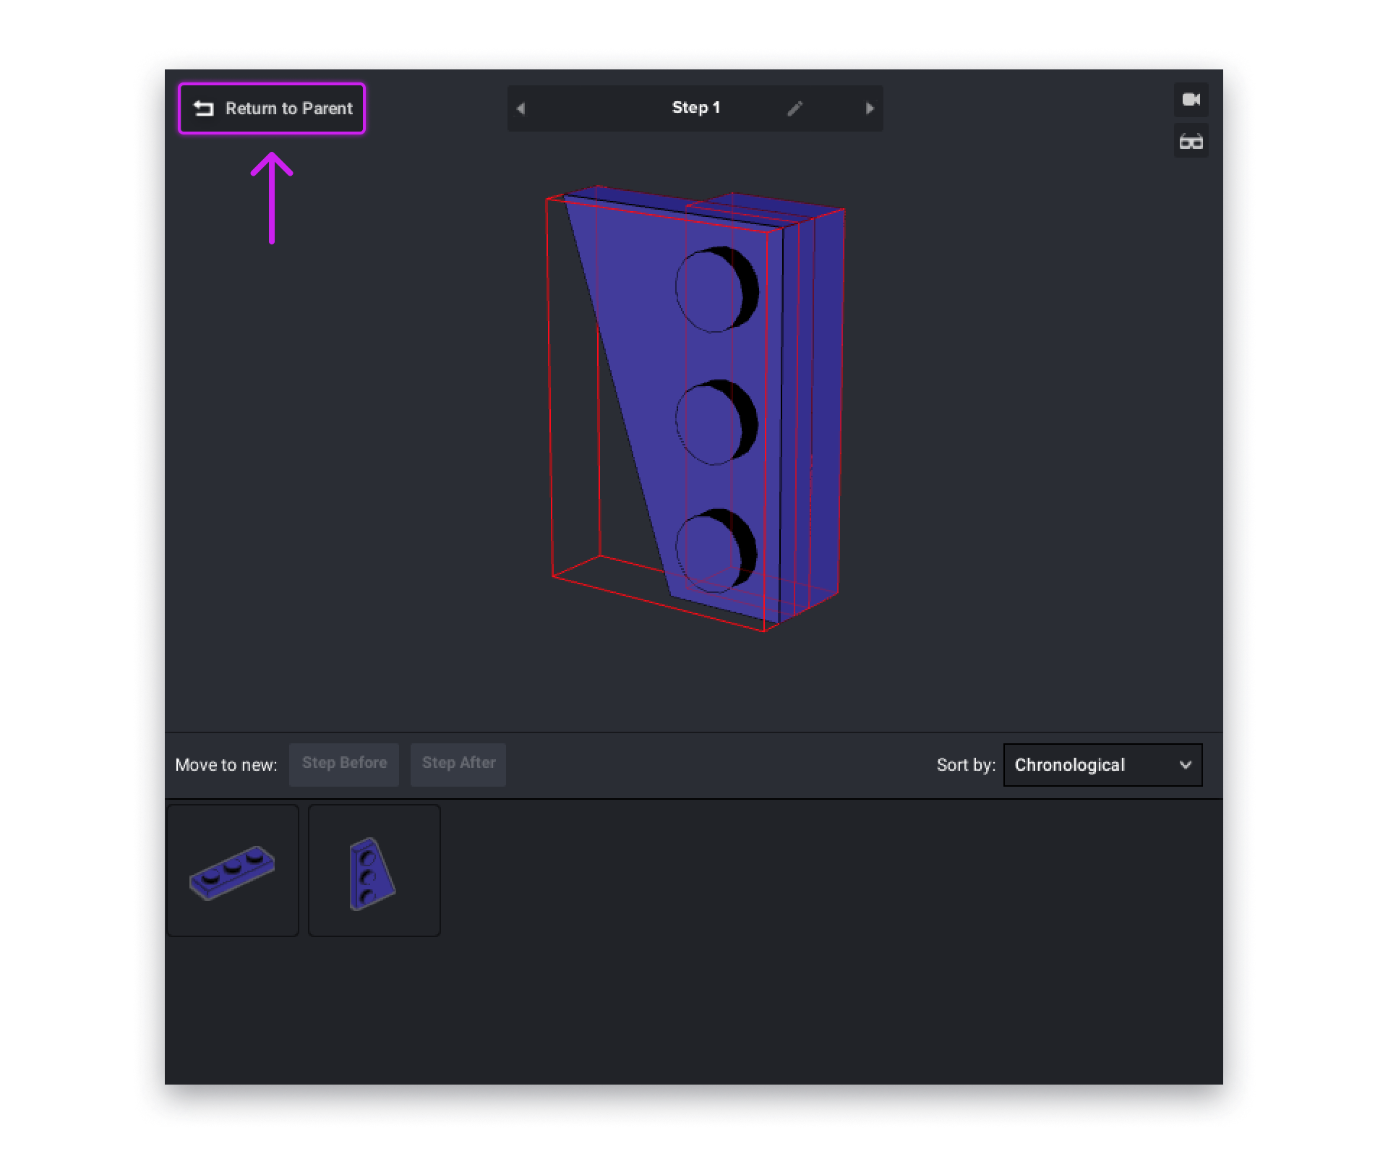The height and width of the screenshot is (1154, 1388).
Task: Click the return arrow icon beside Return to Parent
Action: point(203,108)
